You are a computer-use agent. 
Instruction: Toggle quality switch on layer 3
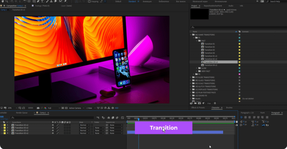(57, 130)
